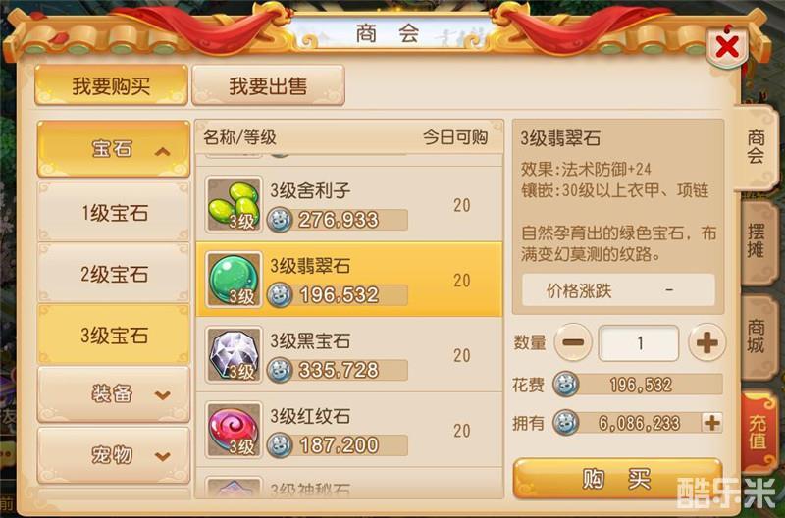Add currency via small plus beside 拥有
The width and height of the screenshot is (785, 518).
(712, 423)
